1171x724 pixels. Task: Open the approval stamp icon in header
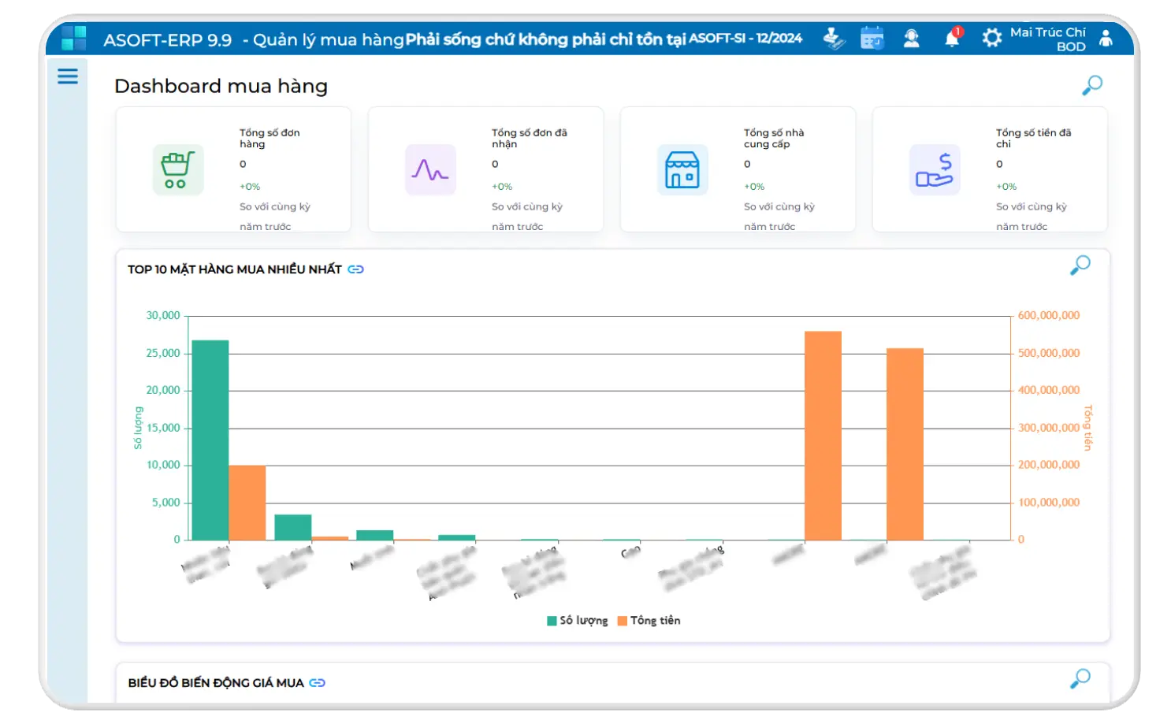(834, 38)
